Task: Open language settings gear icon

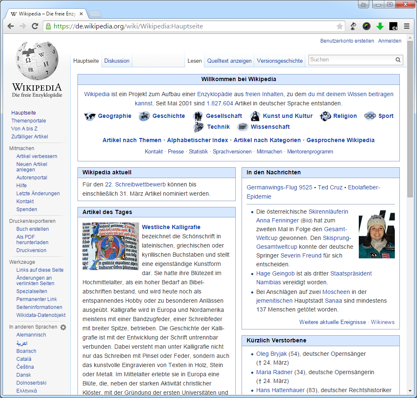Action: pos(63,327)
